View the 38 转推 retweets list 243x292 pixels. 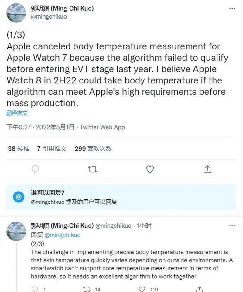(19, 149)
